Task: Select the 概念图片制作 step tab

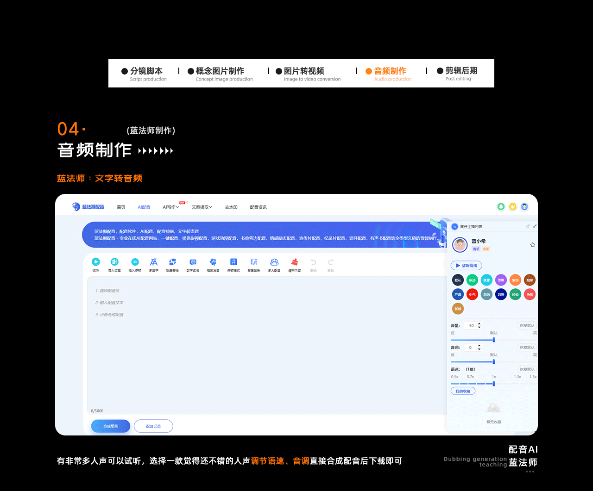Action: point(221,73)
